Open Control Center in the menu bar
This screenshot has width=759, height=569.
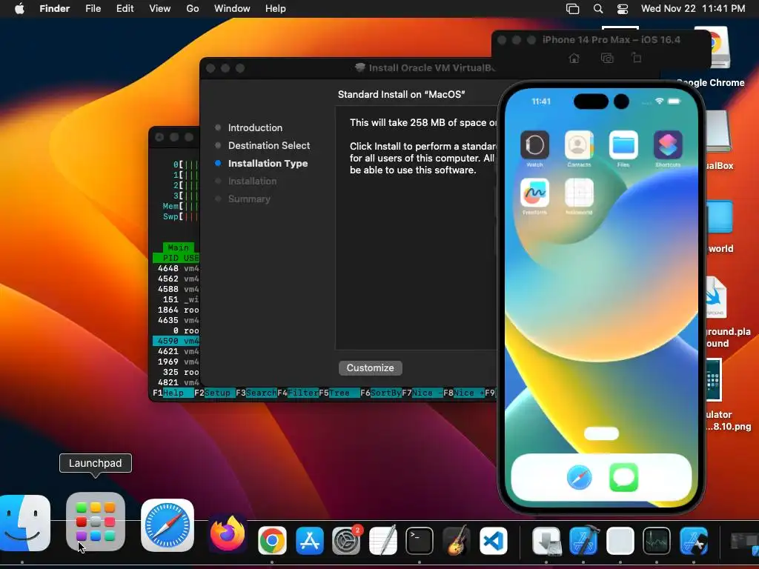coord(623,9)
